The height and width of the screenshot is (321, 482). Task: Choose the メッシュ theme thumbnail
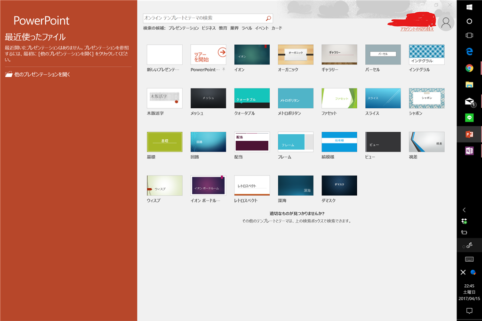point(209,98)
